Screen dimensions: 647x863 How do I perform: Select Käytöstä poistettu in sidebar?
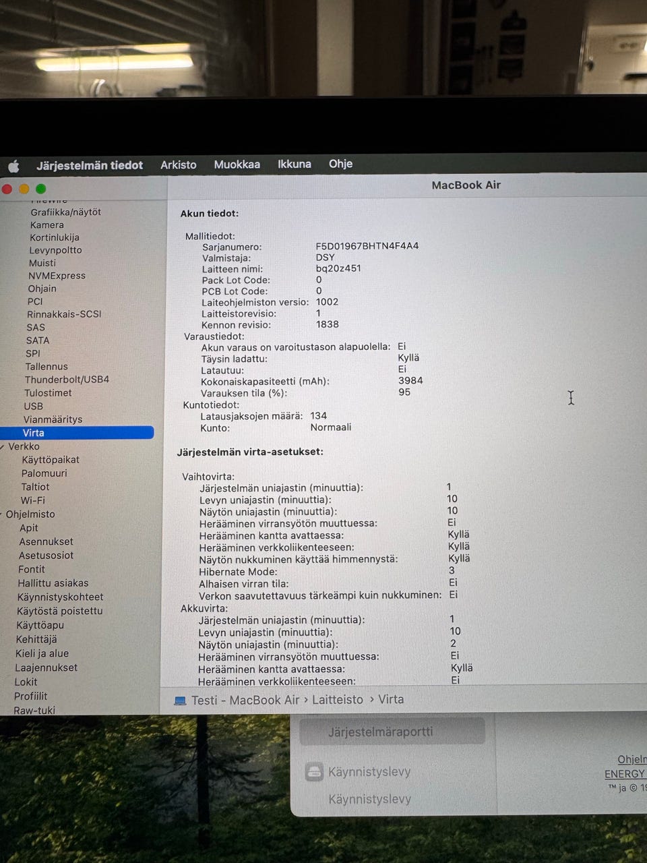(x=60, y=611)
